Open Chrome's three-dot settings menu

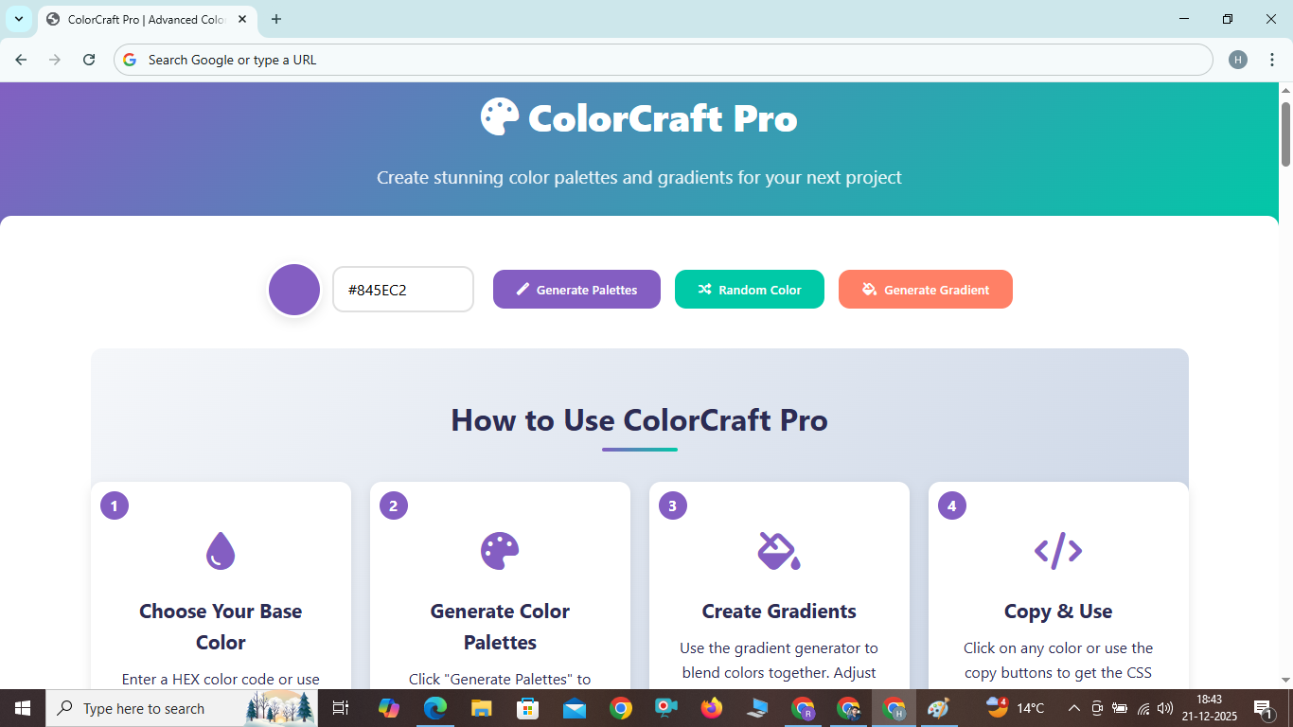(x=1273, y=59)
